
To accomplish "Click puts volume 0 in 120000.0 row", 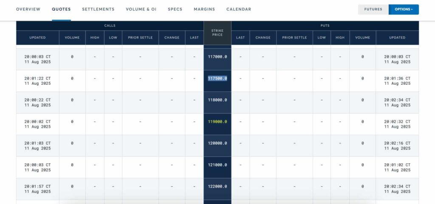I will point(363,143).
